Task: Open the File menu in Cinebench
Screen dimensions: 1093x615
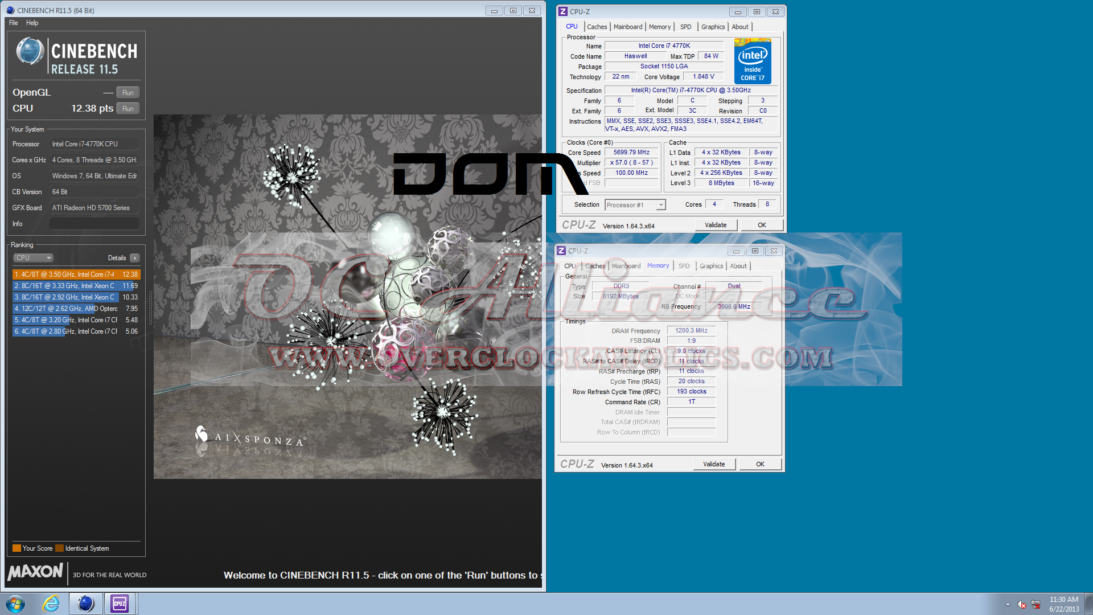Action: pos(14,23)
